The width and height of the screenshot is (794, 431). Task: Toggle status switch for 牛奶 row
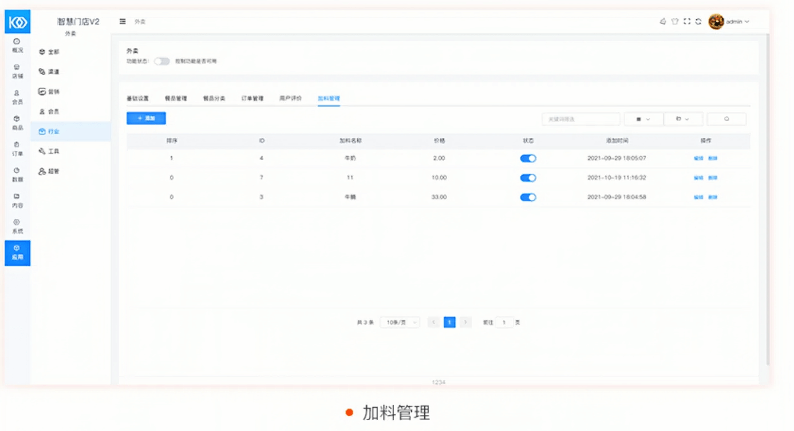point(528,158)
